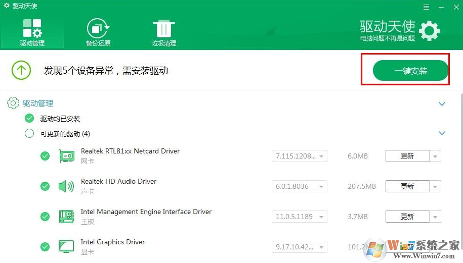This screenshot has height=263, width=463.
Task: Click the 3.7MB size value
Action: click(x=358, y=217)
